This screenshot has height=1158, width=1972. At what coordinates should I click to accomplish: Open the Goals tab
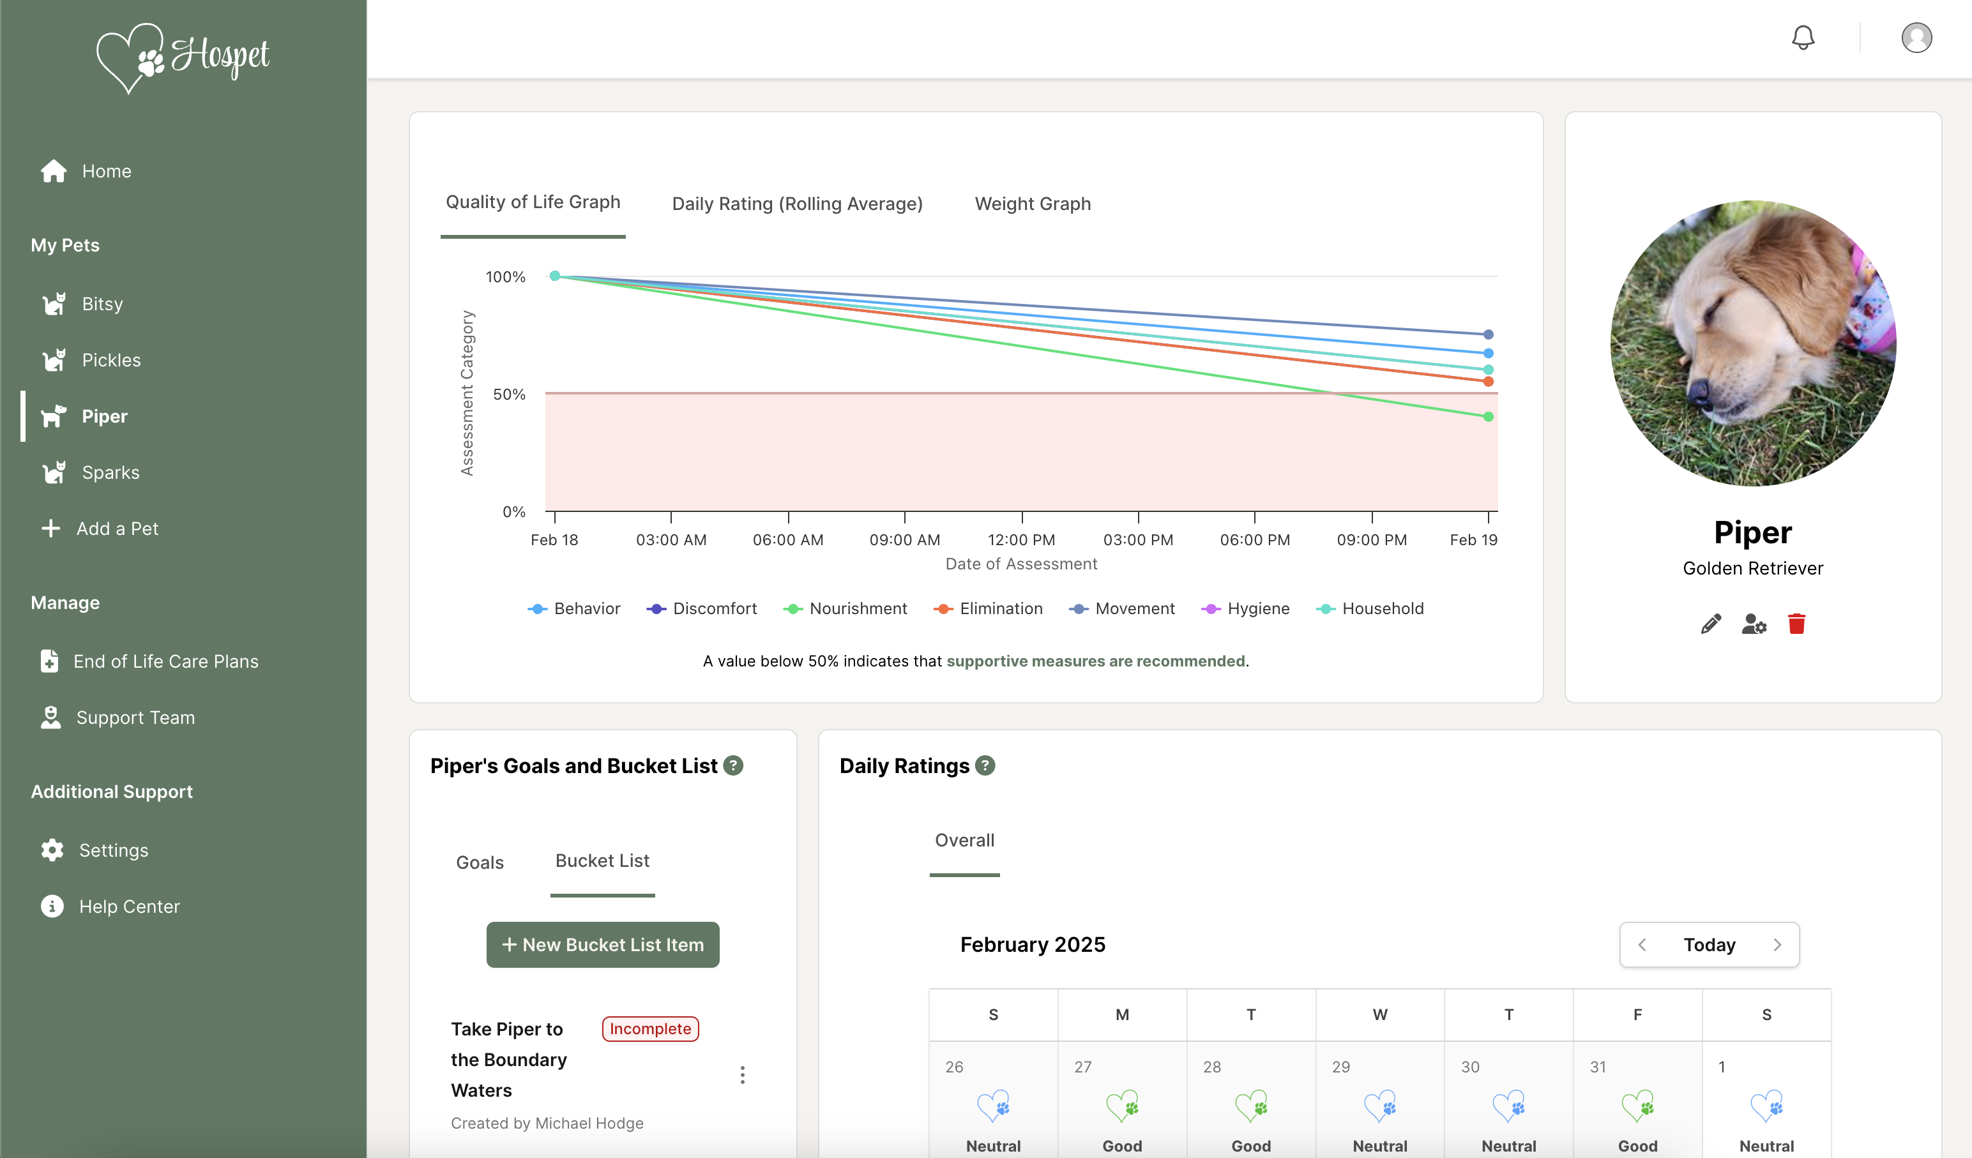[x=480, y=862]
